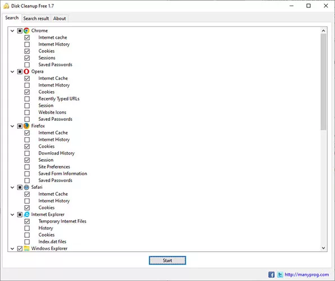Uncheck Safari Internet Cache checkbox

click(x=27, y=194)
